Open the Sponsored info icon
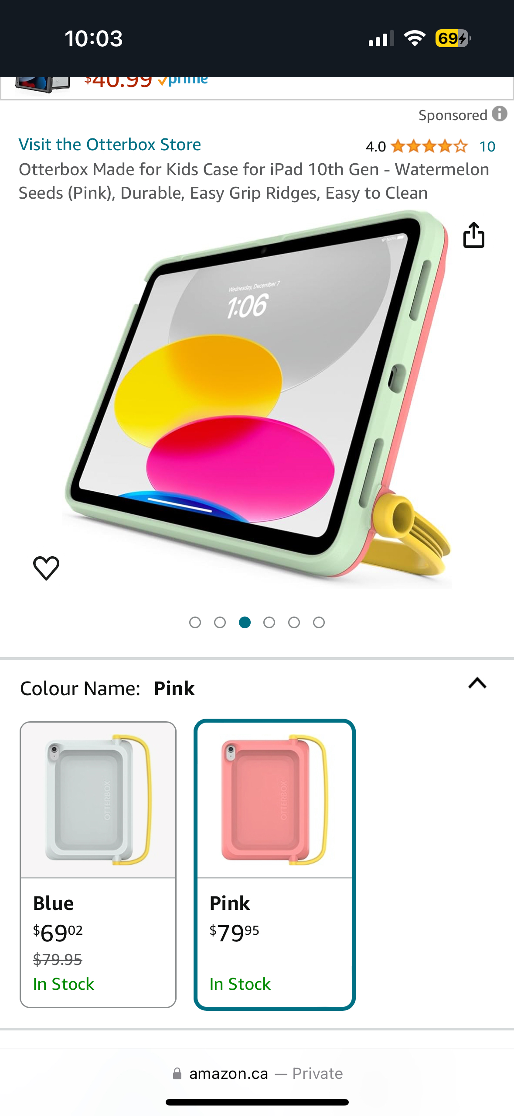 500,114
